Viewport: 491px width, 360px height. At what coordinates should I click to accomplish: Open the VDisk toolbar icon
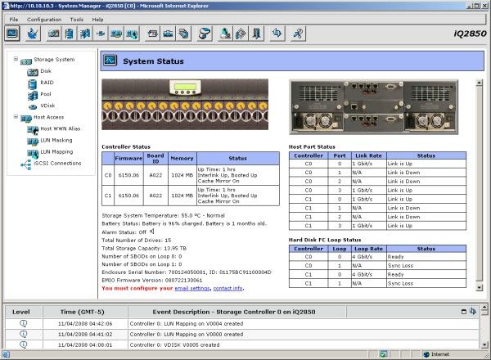point(101,34)
